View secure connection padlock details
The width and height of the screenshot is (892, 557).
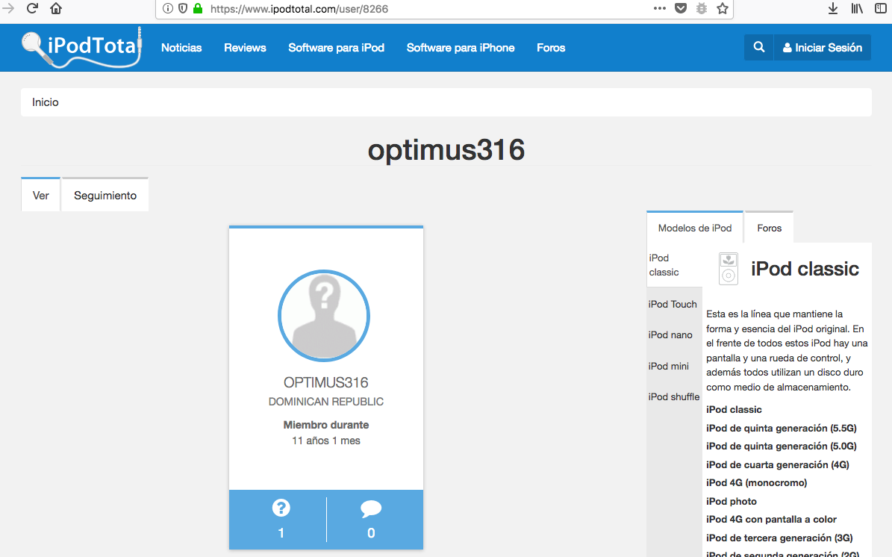[x=198, y=8]
